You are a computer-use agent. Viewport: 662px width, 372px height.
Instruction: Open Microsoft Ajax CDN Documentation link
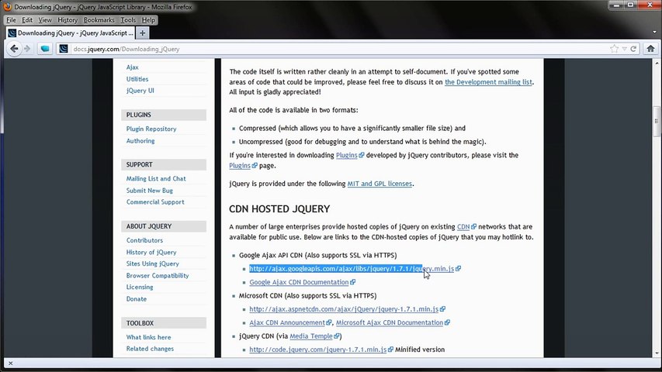point(390,322)
